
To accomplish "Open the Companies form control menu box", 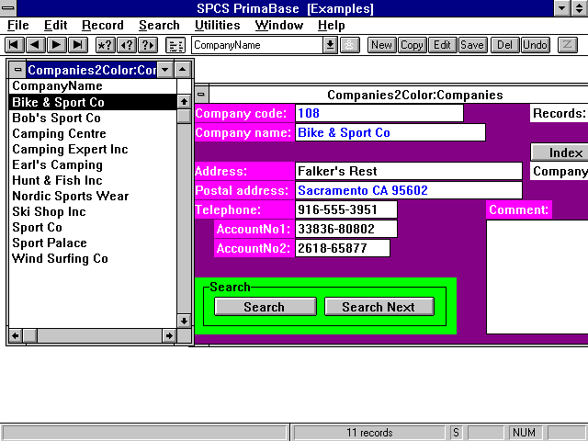I will (x=202, y=95).
